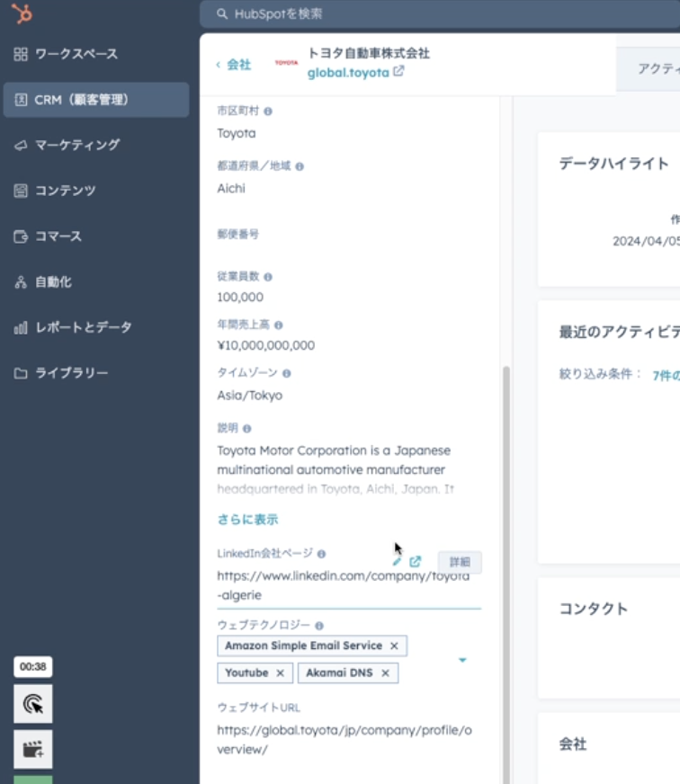
Task: Click external link icon beside global.toyota
Action: tap(398, 72)
